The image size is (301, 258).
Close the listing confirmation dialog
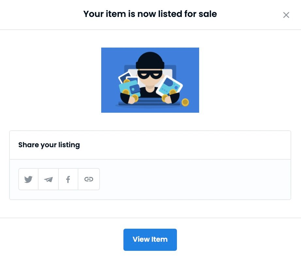coord(286,15)
